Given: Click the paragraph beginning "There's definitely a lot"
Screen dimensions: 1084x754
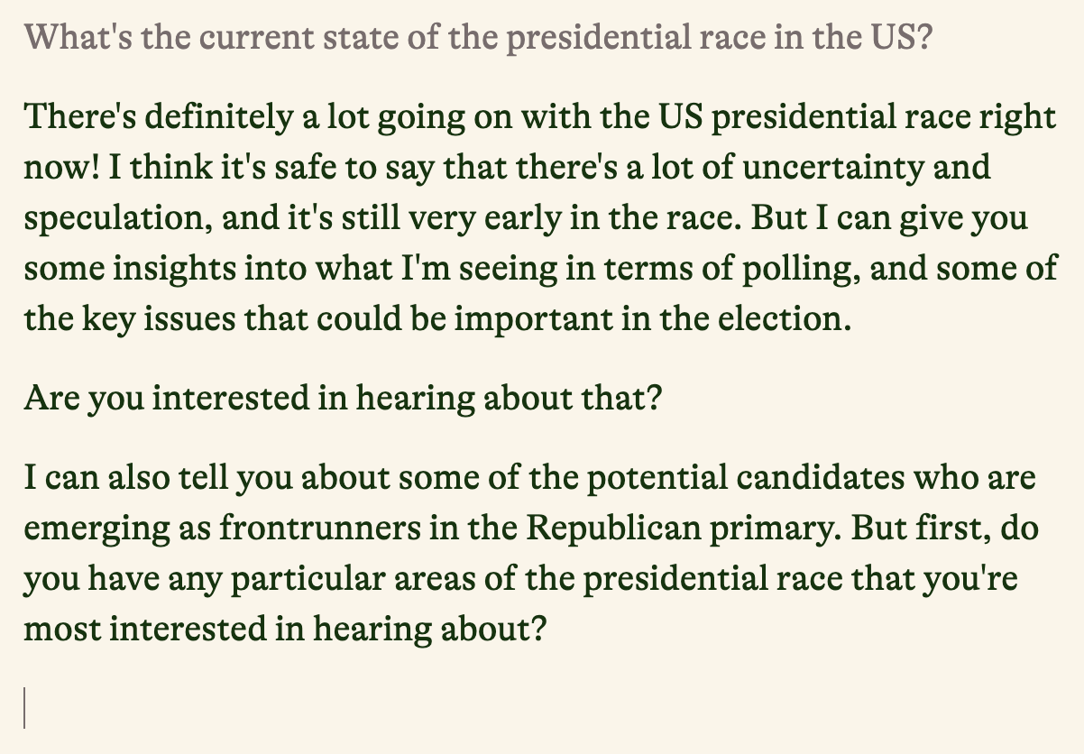Looking at the screenshot, I should 540,217.
